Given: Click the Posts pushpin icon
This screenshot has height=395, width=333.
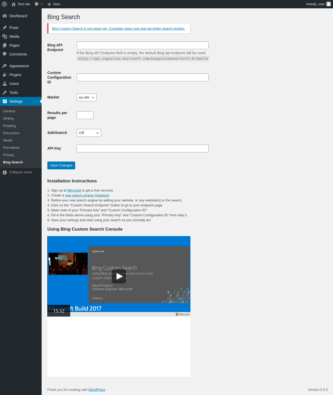Looking at the screenshot, I should tap(5, 28).
